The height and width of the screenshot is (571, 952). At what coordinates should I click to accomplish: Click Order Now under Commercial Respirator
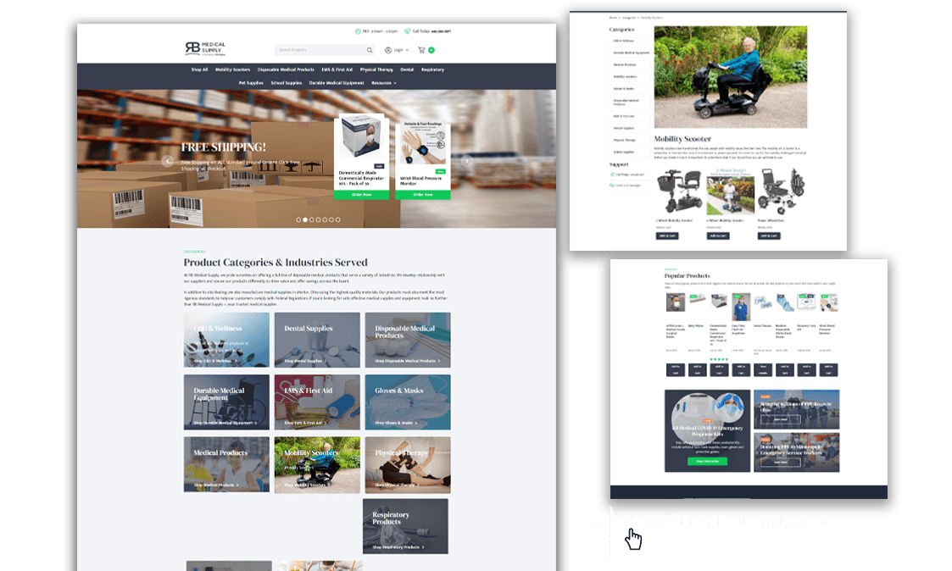361,194
